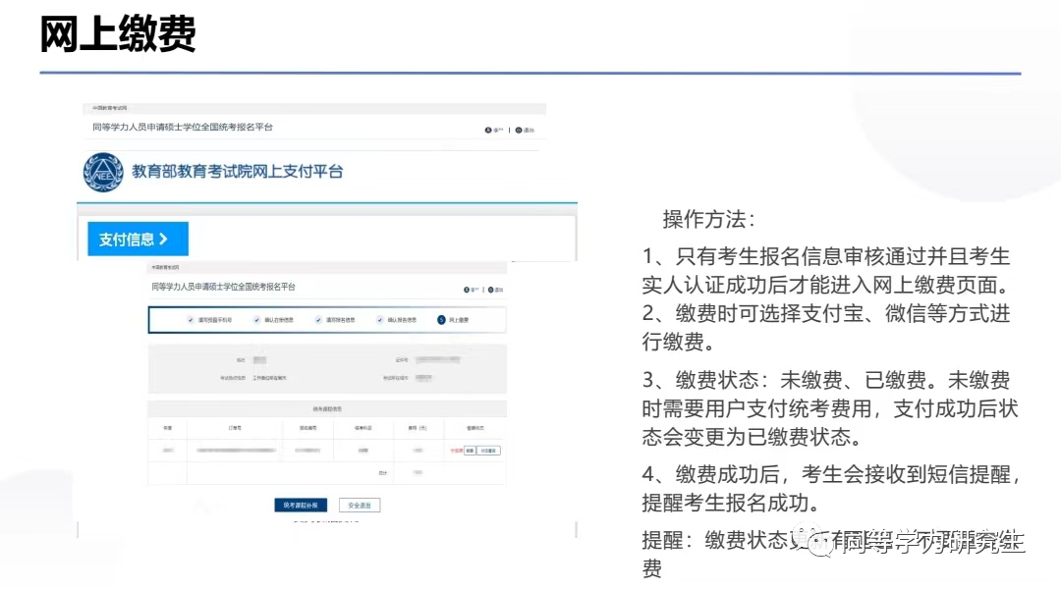Click user account icon in upper header

point(487,130)
